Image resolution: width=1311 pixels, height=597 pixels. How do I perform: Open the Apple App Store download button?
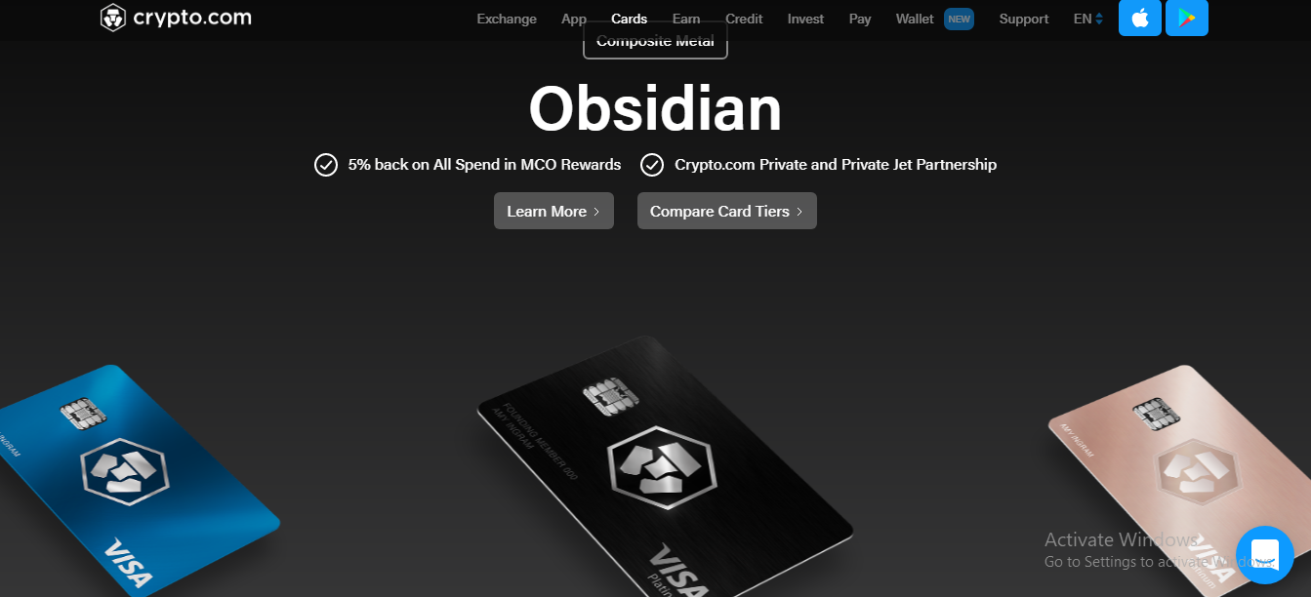click(1140, 18)
